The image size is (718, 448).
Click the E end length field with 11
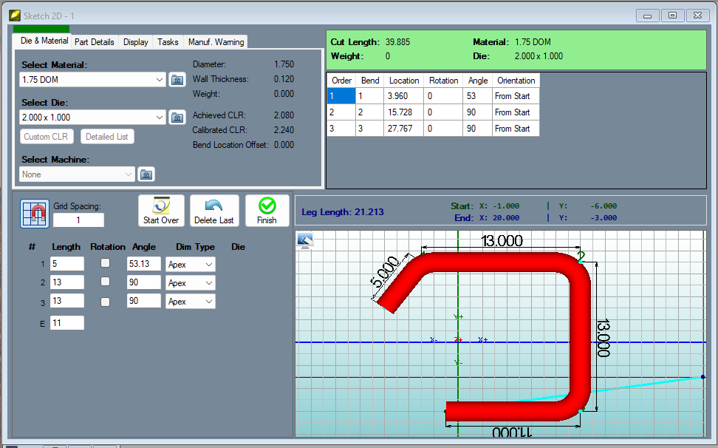click(x=67, y=323)
